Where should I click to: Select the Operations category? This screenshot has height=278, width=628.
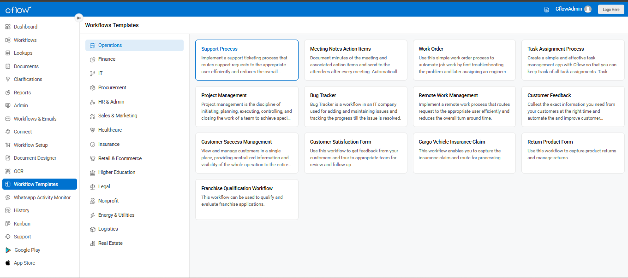(x=134, y=45)
